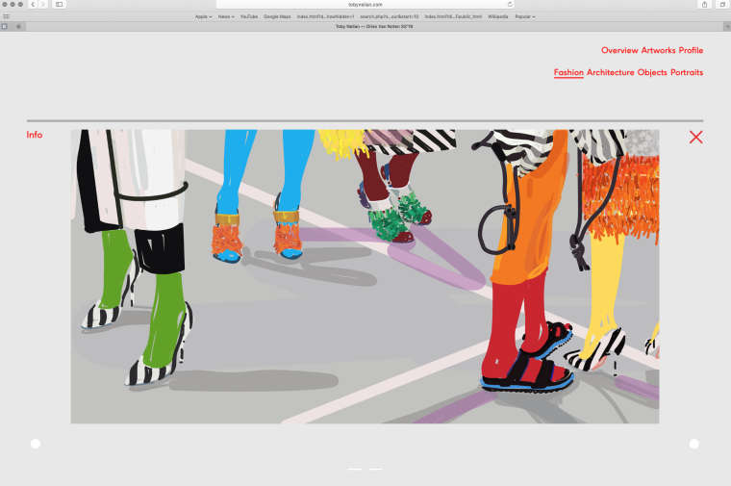Open the Overview page link

pyautogui.click(x=619, y=50)
